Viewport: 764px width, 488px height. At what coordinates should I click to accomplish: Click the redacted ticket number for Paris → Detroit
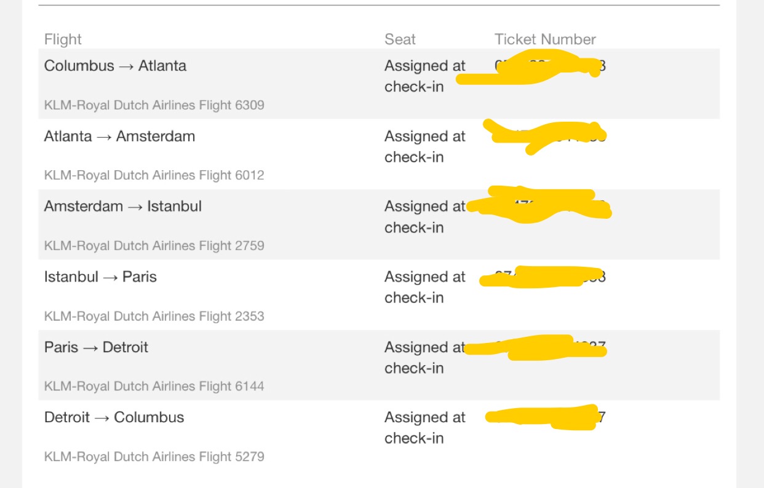(x=535, y=348)
